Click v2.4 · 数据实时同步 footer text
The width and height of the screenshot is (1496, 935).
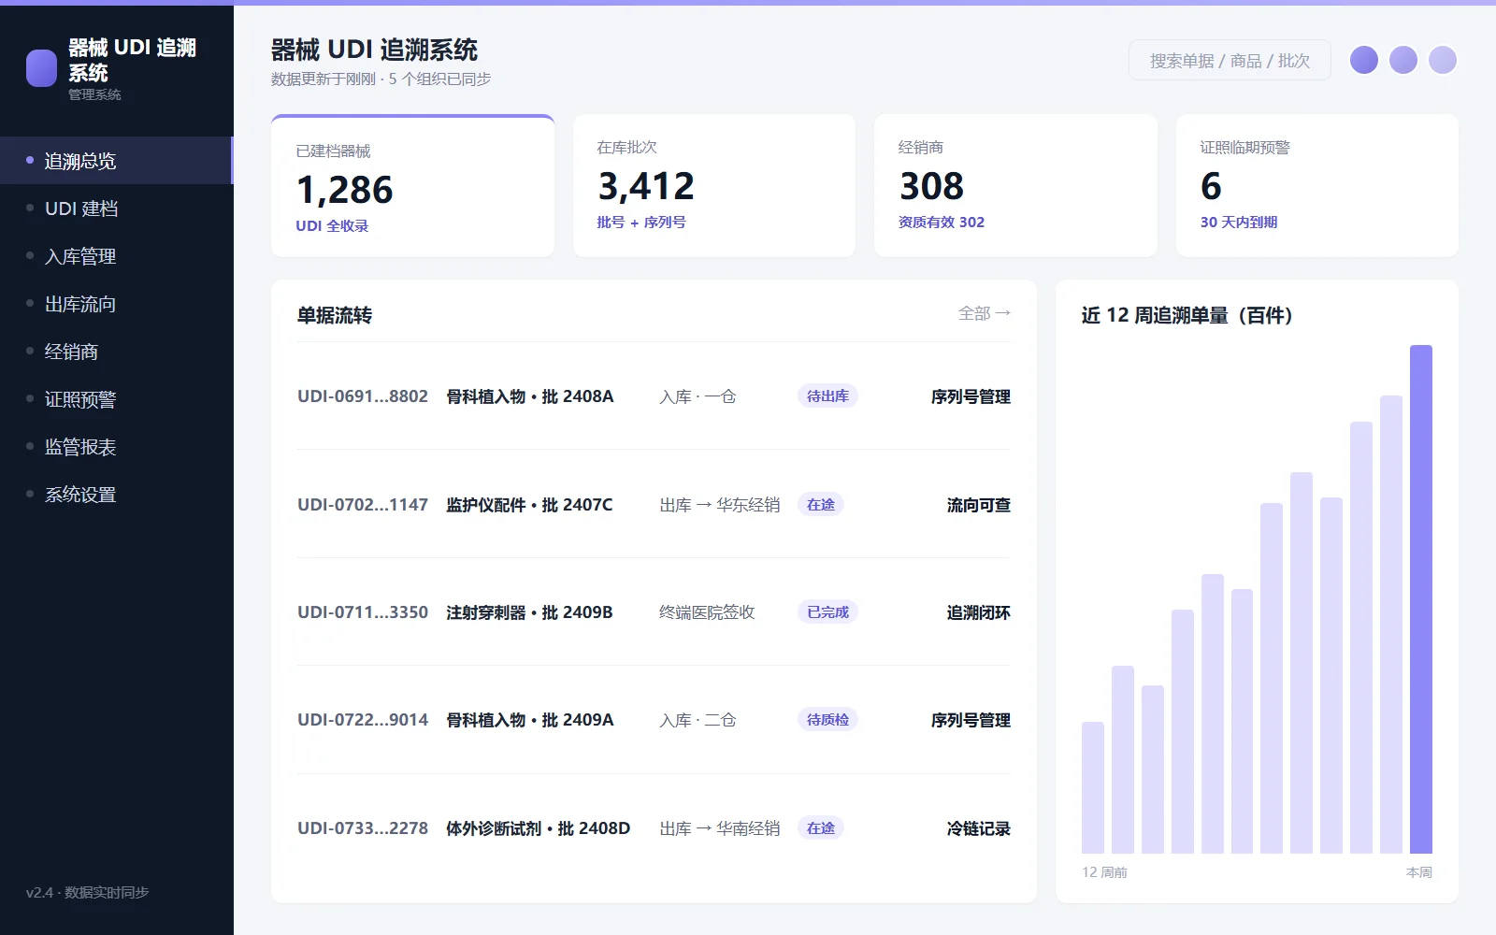tap(87, 892)
